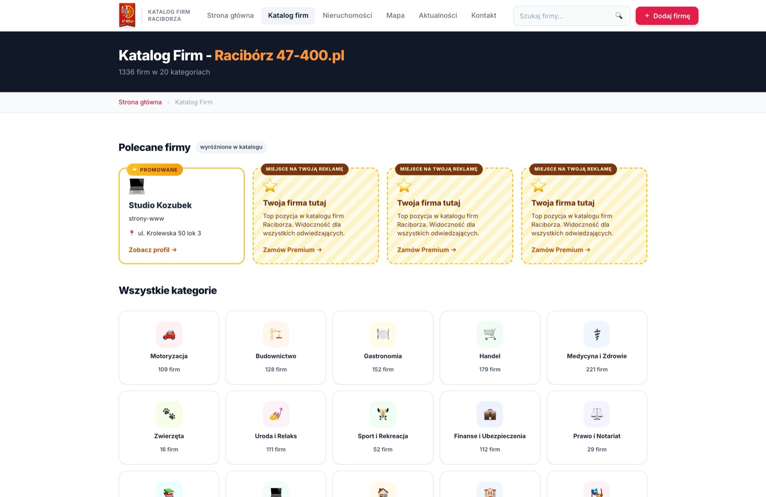Click the 16 firm count under Zwierzęta
Image resolution: width=766 pixels, height=497 pixels.
[169, 449]
